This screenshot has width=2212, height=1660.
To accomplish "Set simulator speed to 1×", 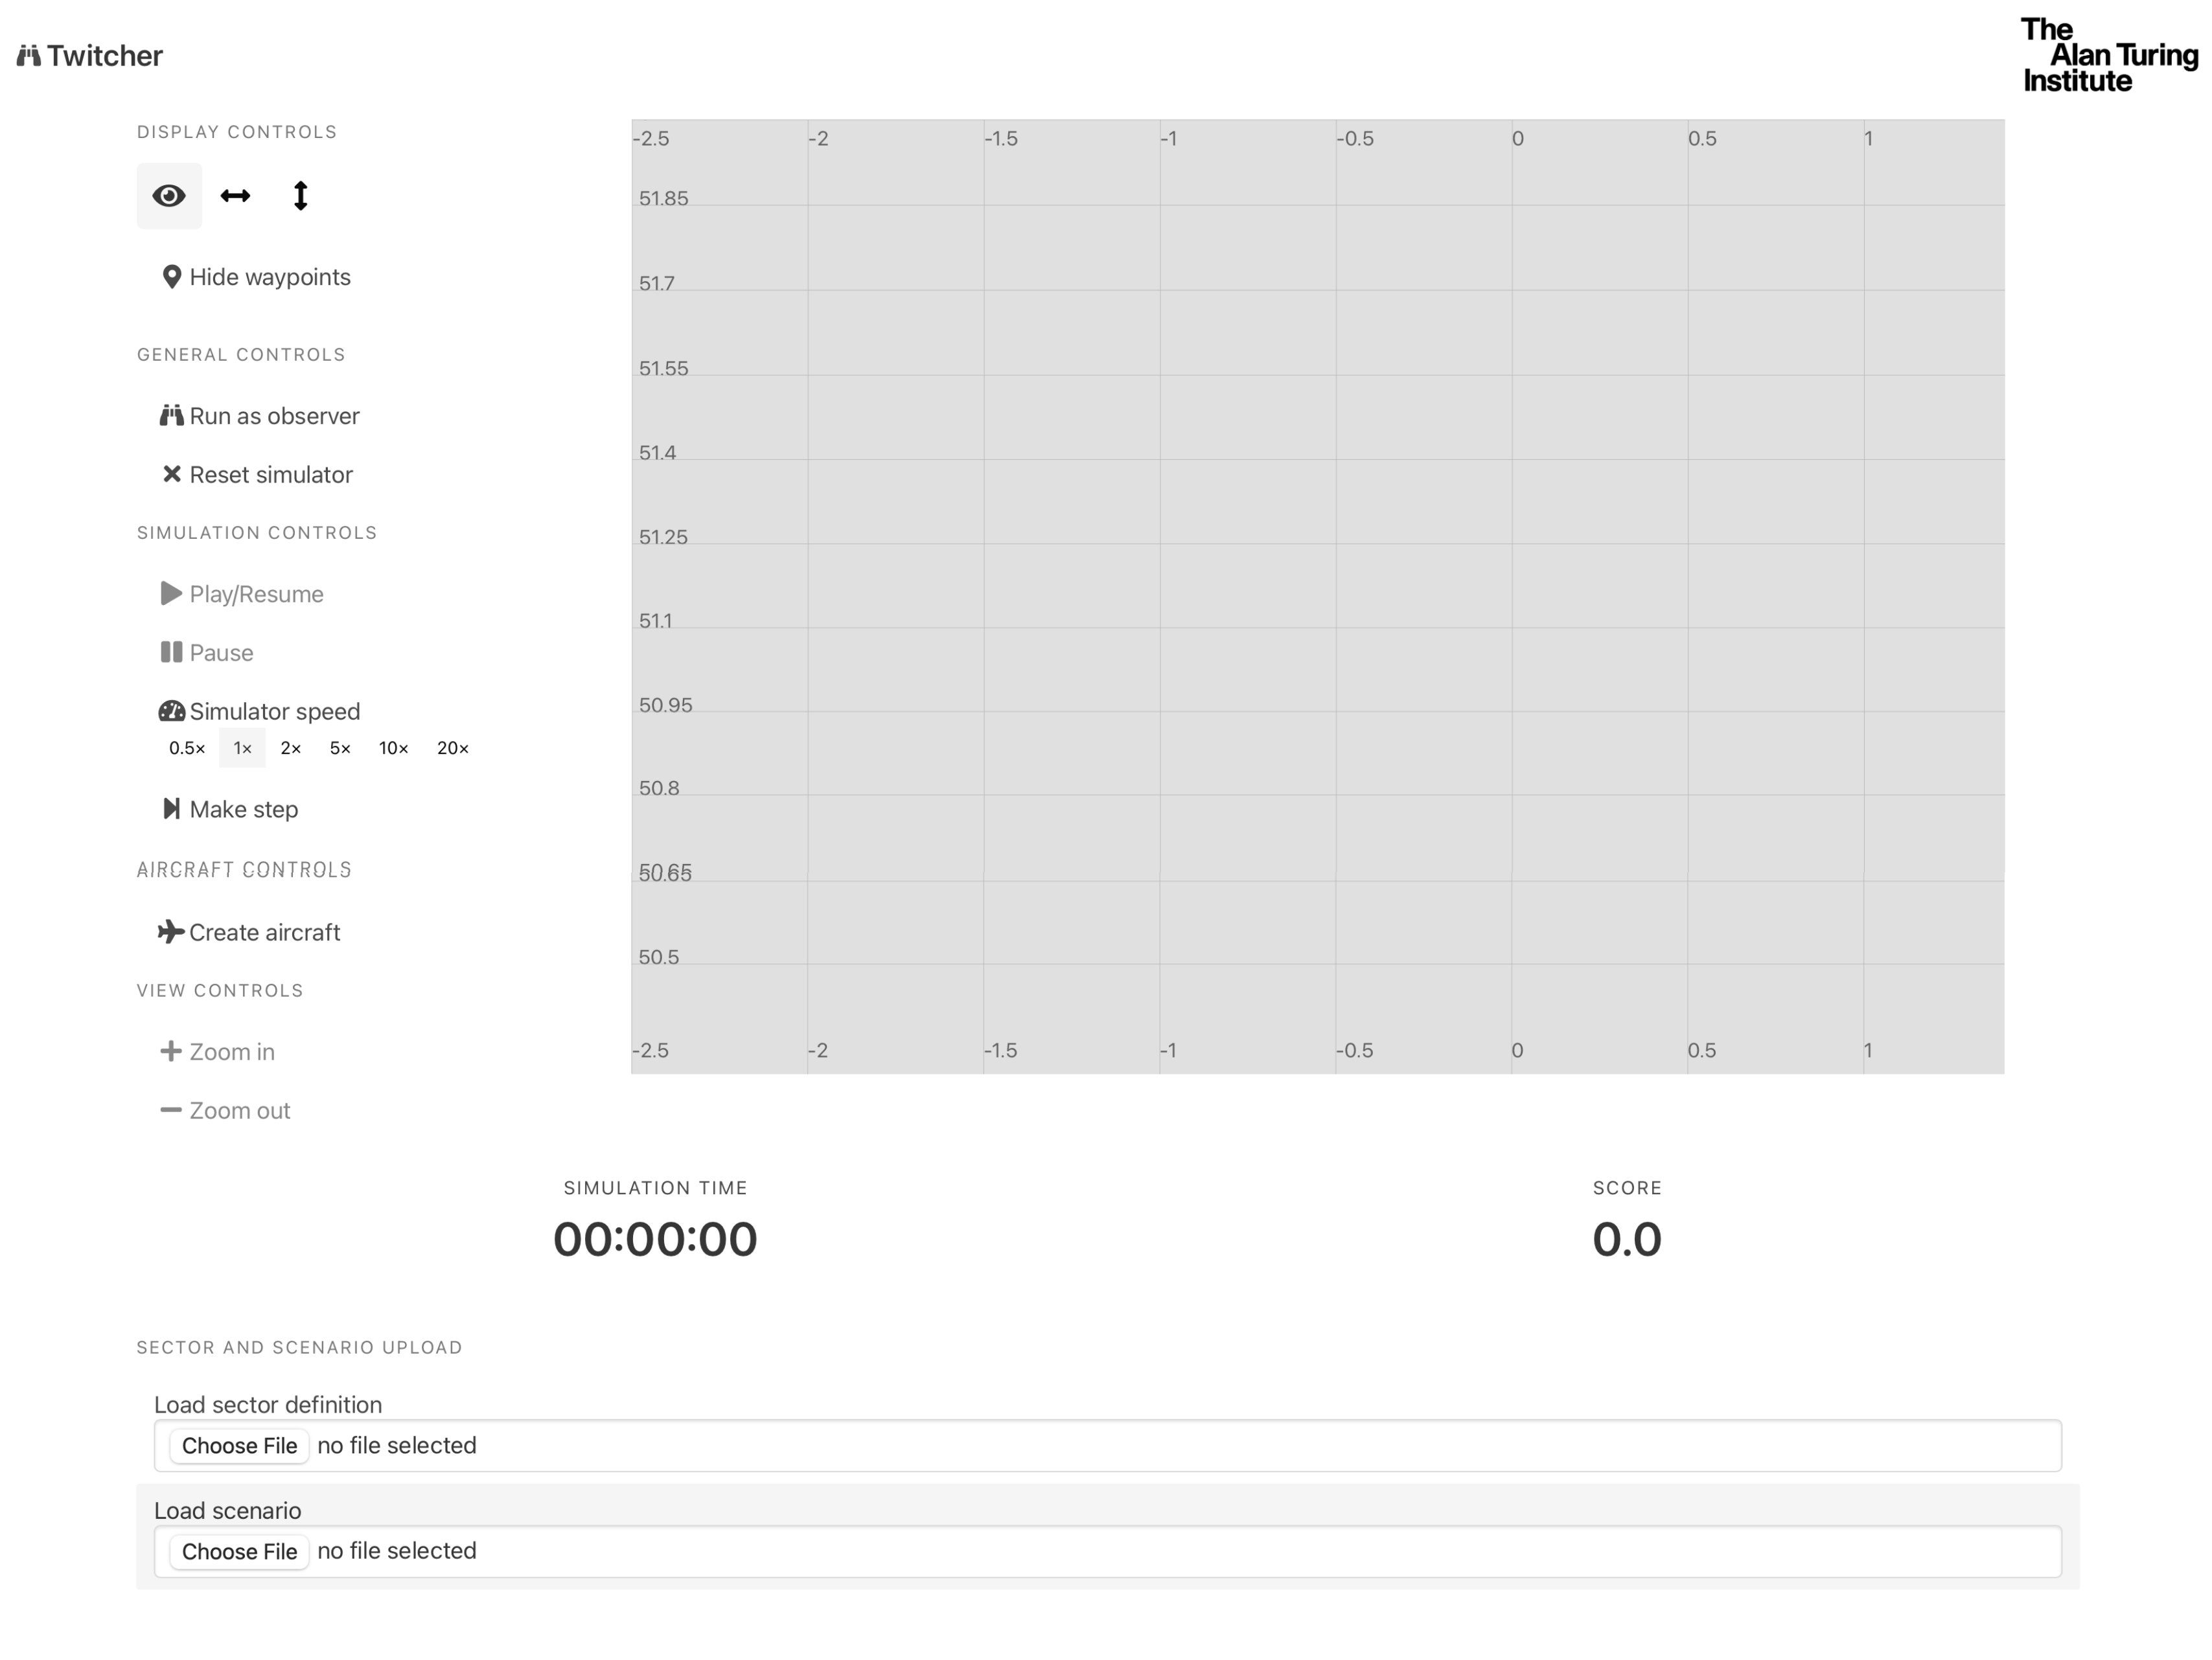I will [242, 749].
